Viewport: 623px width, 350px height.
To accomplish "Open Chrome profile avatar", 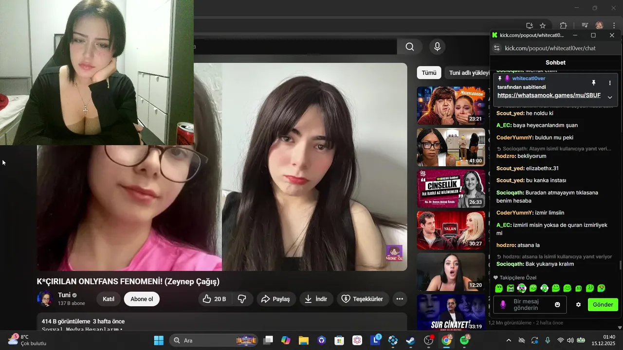I will pos(599,26).
